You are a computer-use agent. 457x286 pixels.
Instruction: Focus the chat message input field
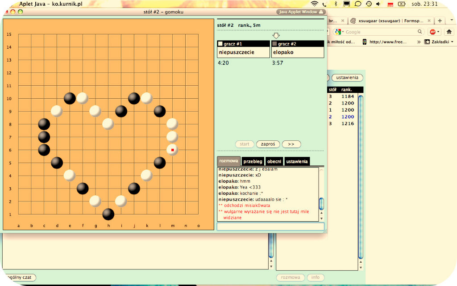tap(270, 227)
